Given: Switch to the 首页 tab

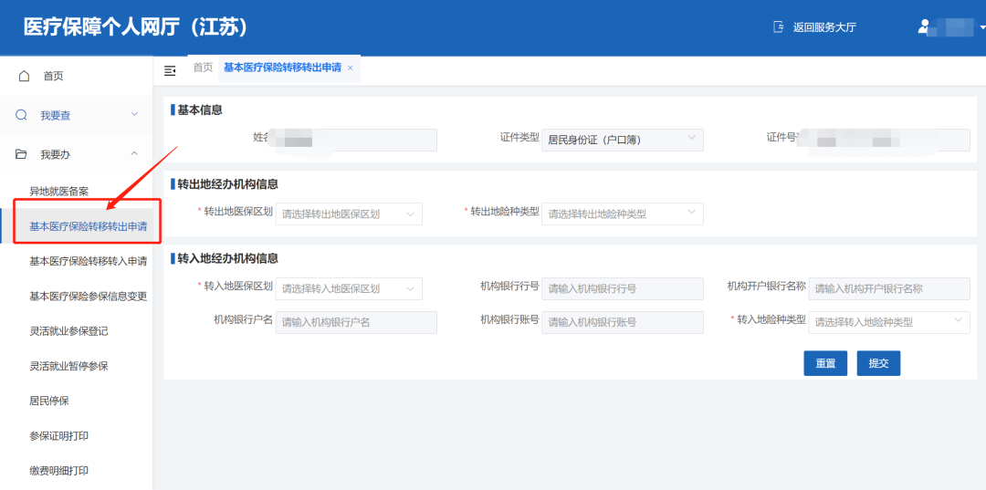Looking at the screenshot, I should [203, 68].
